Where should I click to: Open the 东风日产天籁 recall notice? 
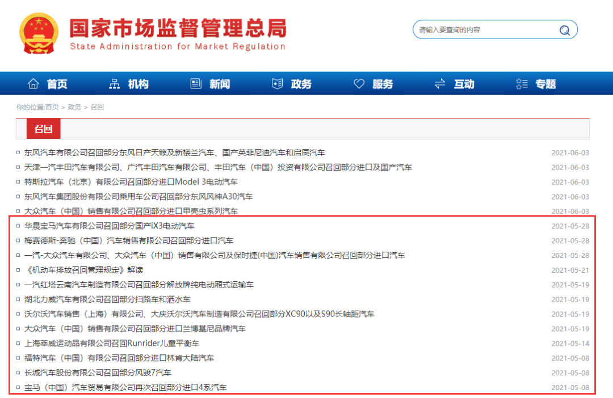coord(174,153)
